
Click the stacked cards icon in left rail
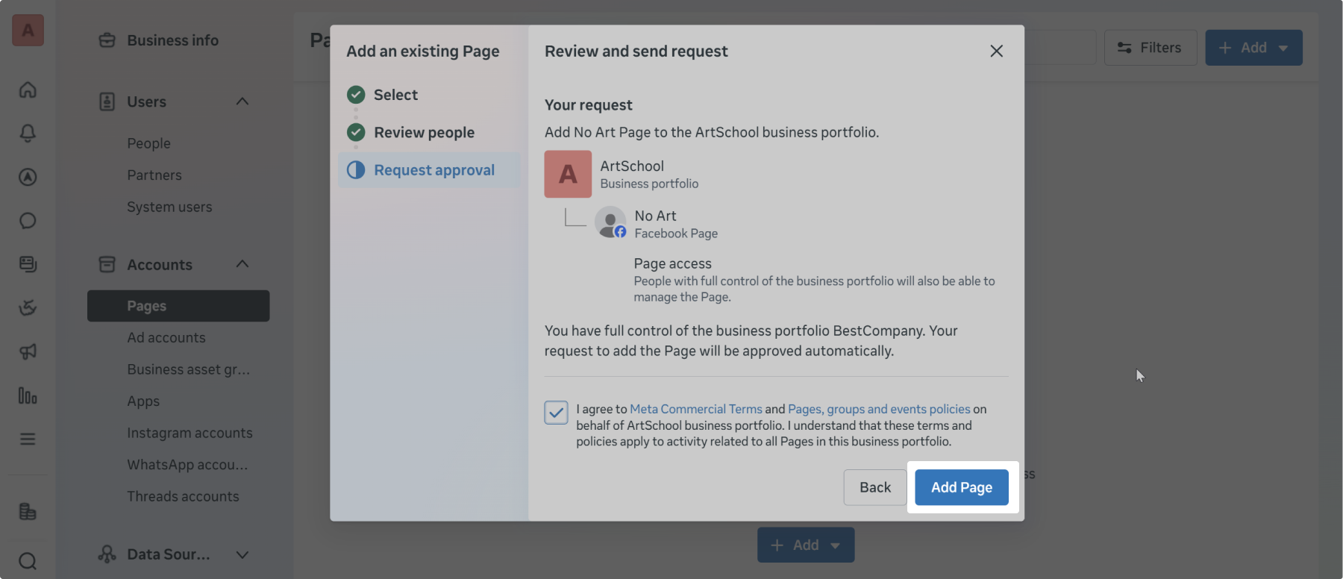28,264
